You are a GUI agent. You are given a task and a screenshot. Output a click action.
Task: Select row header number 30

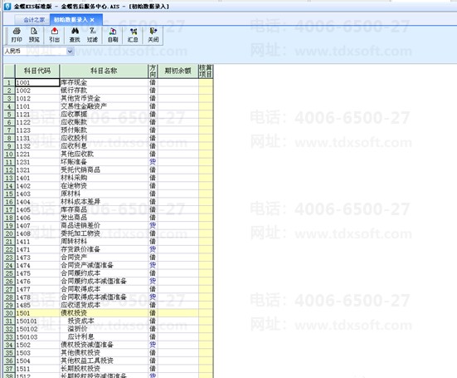click(x=9, y=313)
